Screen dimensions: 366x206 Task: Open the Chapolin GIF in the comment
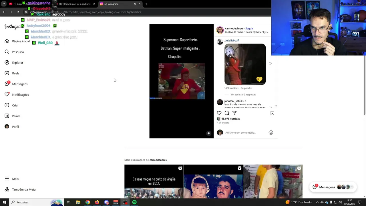pos(245,64)
